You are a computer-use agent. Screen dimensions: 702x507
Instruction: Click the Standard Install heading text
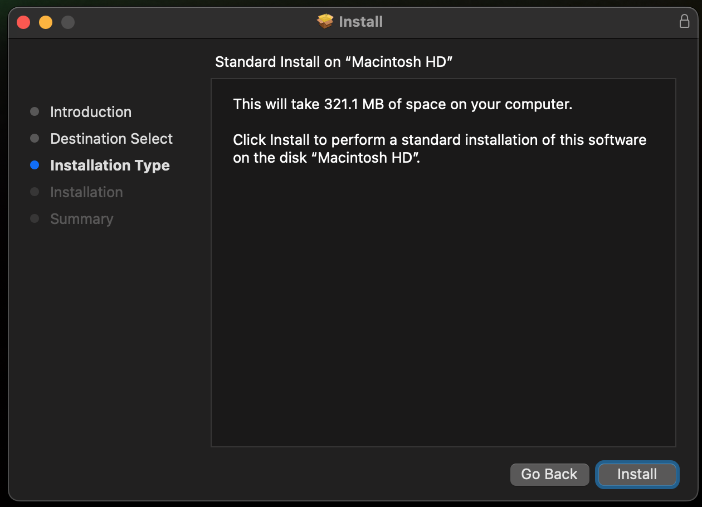tap(334, 62)
